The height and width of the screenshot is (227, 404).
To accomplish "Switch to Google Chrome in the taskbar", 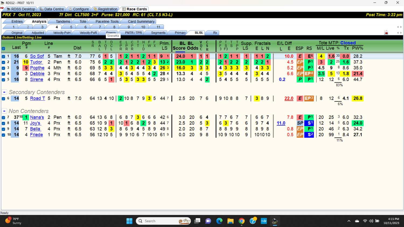I will click(x=242, y=221).
